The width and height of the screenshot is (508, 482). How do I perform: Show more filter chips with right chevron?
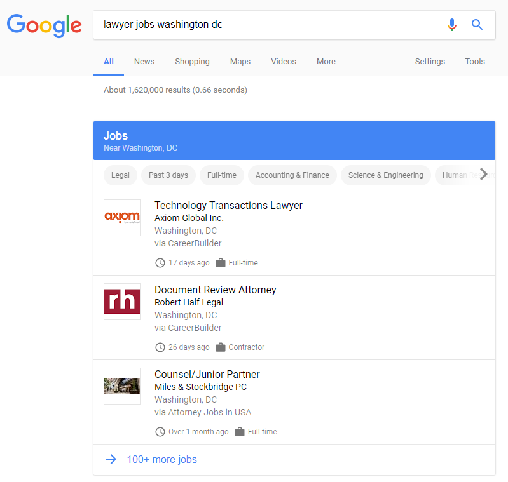(483, 174)
